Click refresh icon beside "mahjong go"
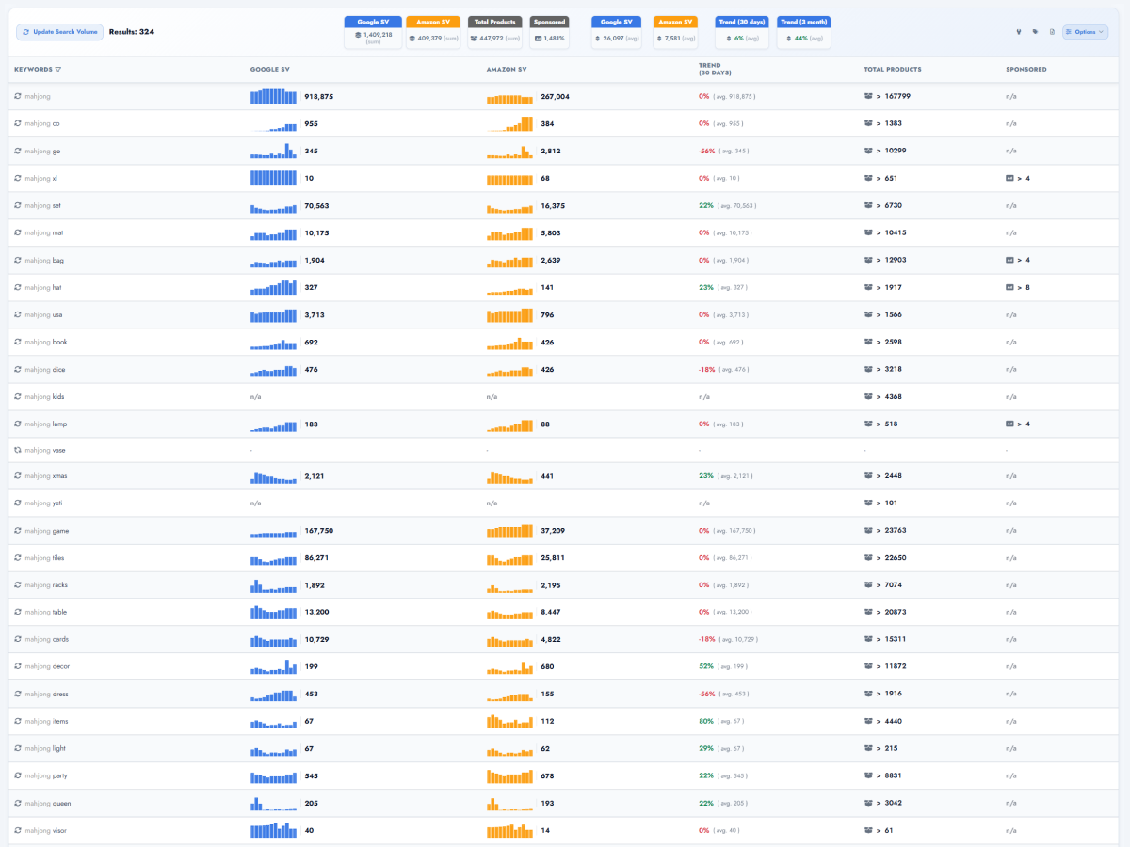The image size is (1130, 847). point(17,151)
